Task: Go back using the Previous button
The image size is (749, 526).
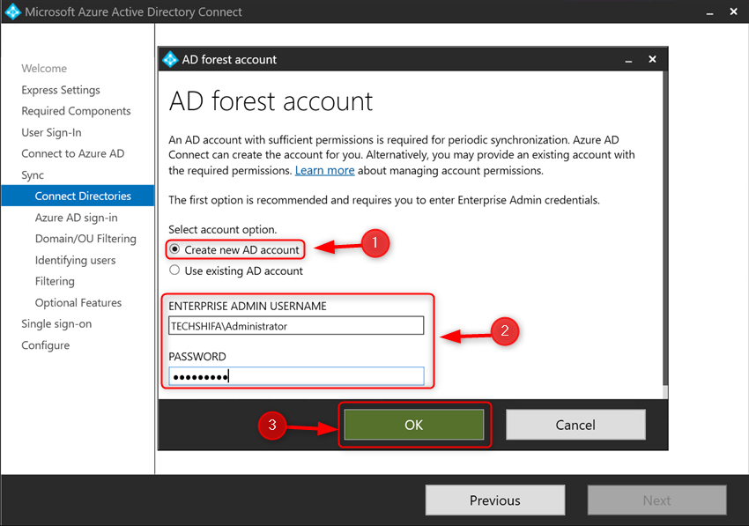Action: coord(494,500)
